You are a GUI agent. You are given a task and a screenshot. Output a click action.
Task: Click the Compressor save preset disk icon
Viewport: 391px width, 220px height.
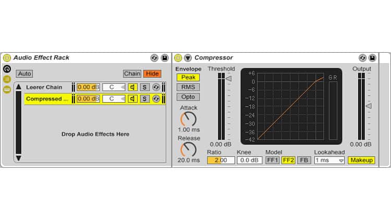(x=372, y=58)
